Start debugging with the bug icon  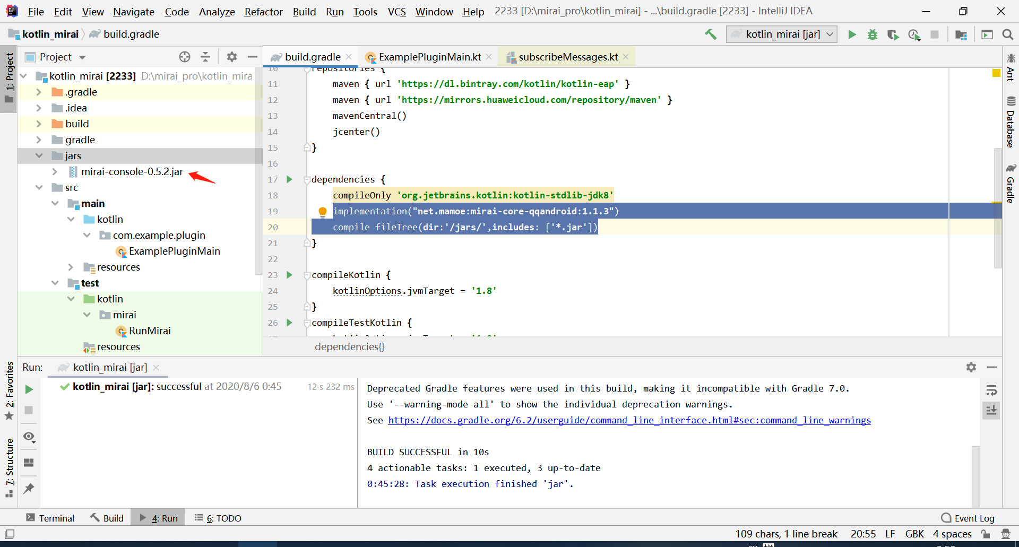[873, 34]
